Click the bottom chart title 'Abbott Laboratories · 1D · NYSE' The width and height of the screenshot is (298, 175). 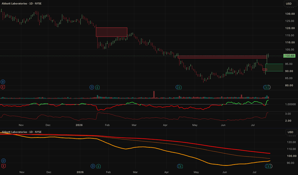[21, 132]
